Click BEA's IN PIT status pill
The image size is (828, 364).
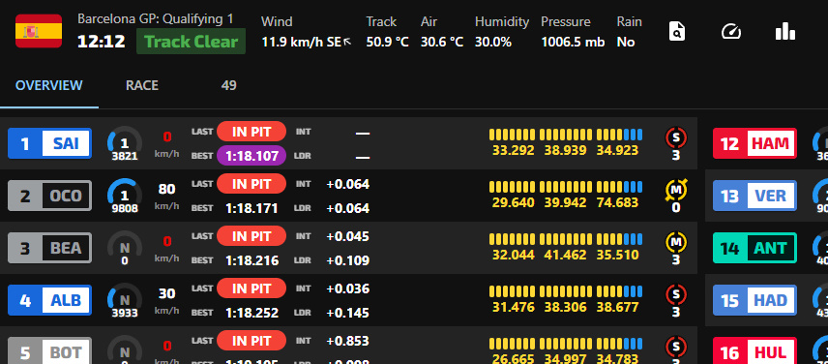tap(251, 235)
